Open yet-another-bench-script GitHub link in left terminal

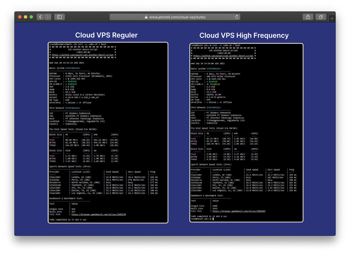tap(83, 55)
